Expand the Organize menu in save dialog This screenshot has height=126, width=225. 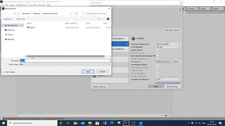[8, 19]
